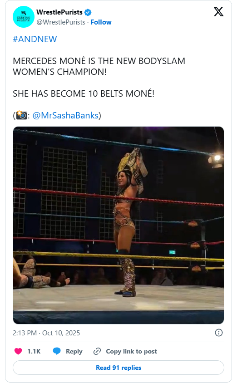Click the Copy link to post text
This screenshot has width=237, height=388.
point(132,351)
